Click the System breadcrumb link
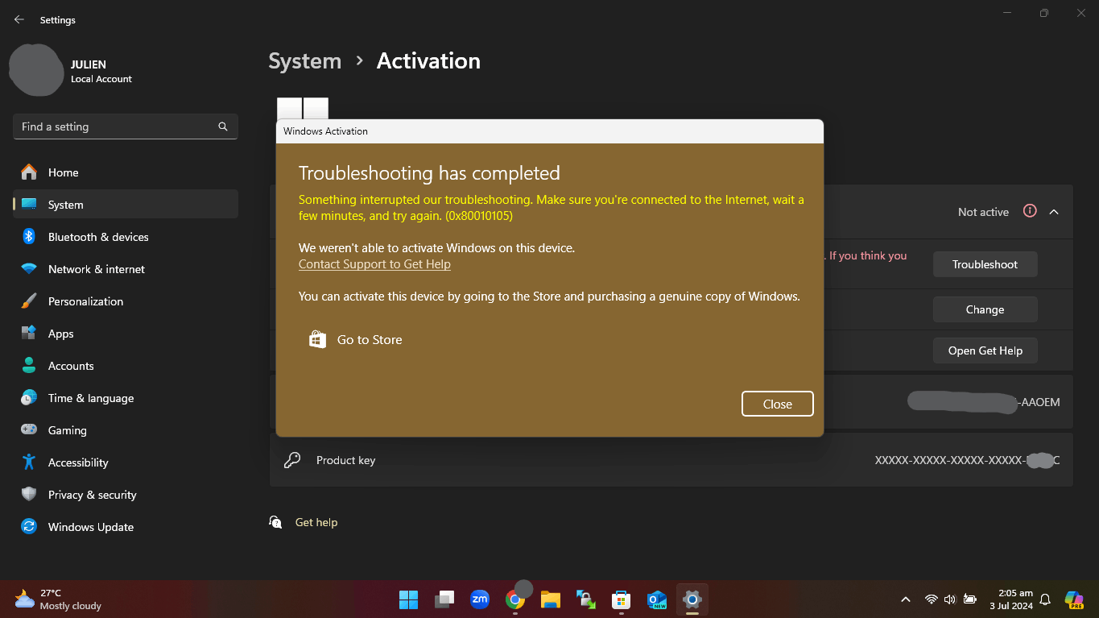 click(x=304, y=61)
